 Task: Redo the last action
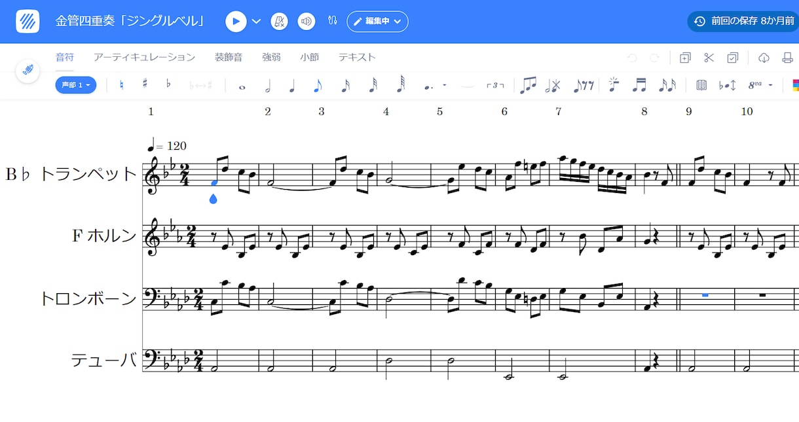tap(654, 58)
